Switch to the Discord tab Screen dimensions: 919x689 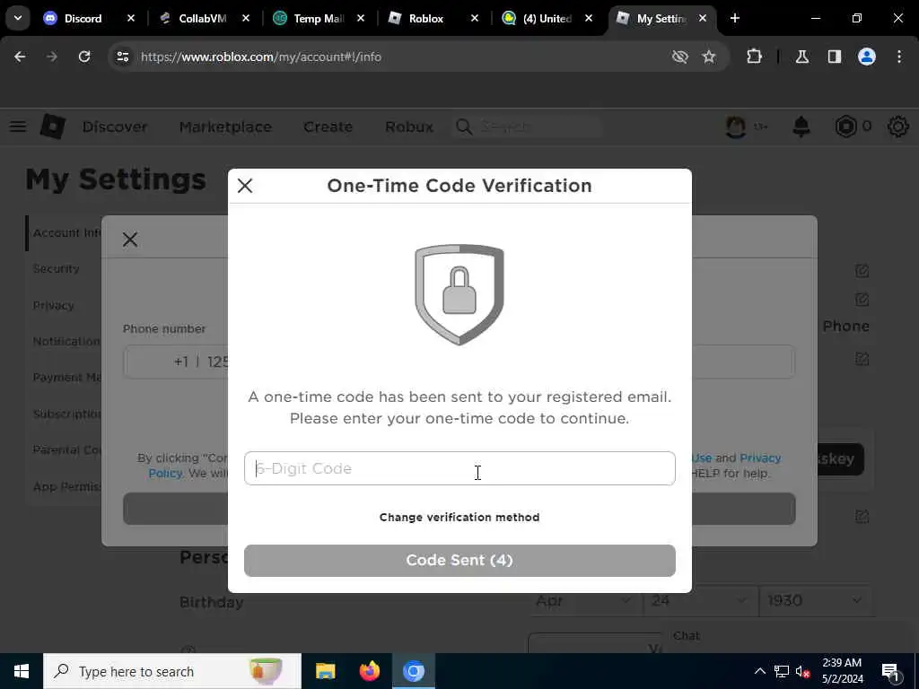(x=83, y=18)
